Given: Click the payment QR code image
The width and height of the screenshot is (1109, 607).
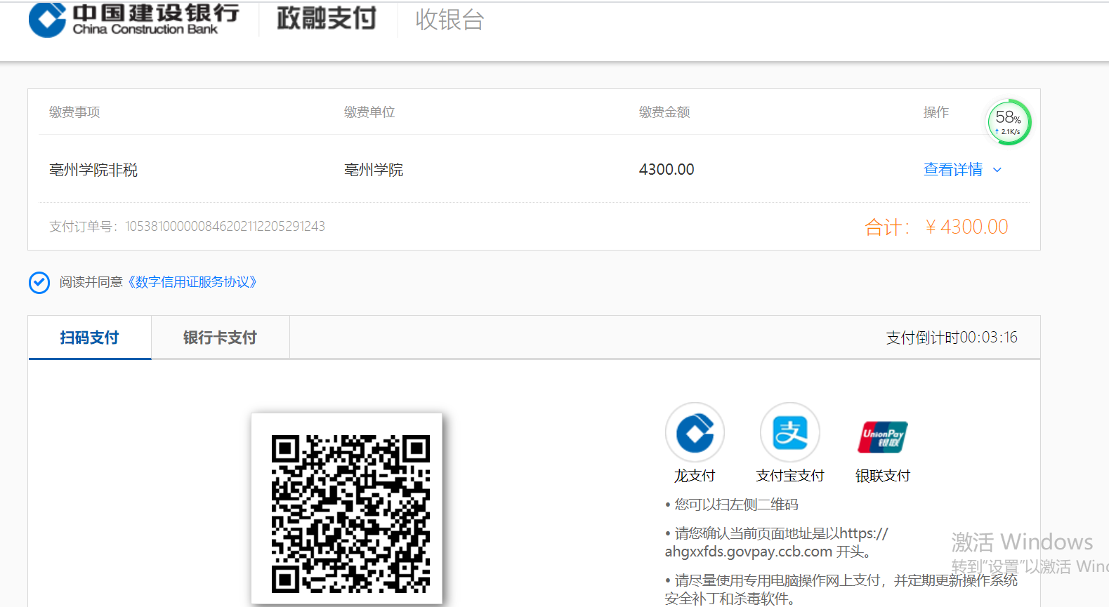Looking at the screenshot, I should click(350, 513).
